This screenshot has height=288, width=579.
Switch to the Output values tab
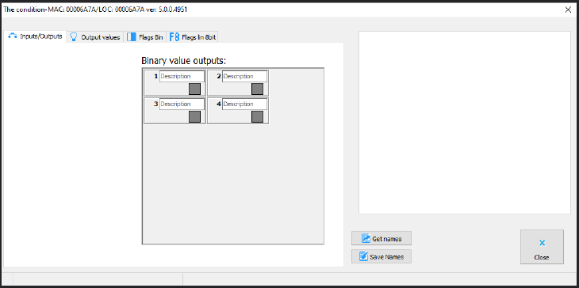(95, 37)
